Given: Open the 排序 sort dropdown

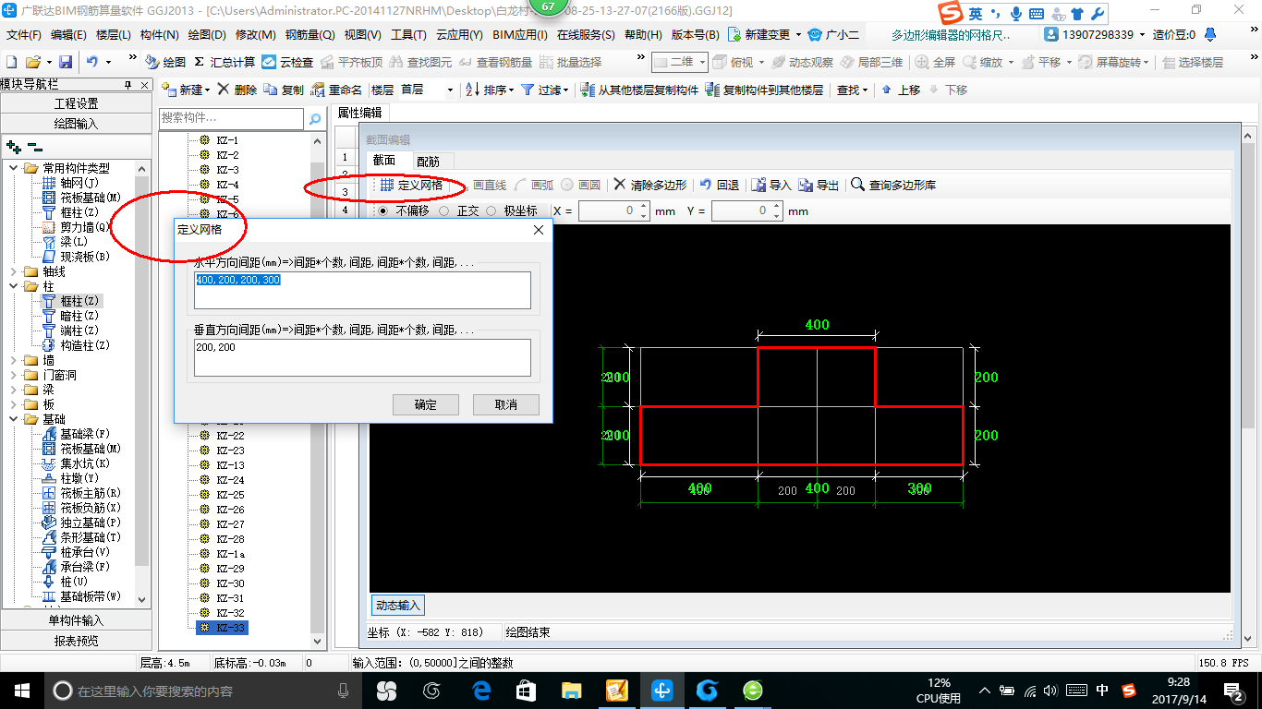Looking at the screenshot, I should tap(490, 90).
